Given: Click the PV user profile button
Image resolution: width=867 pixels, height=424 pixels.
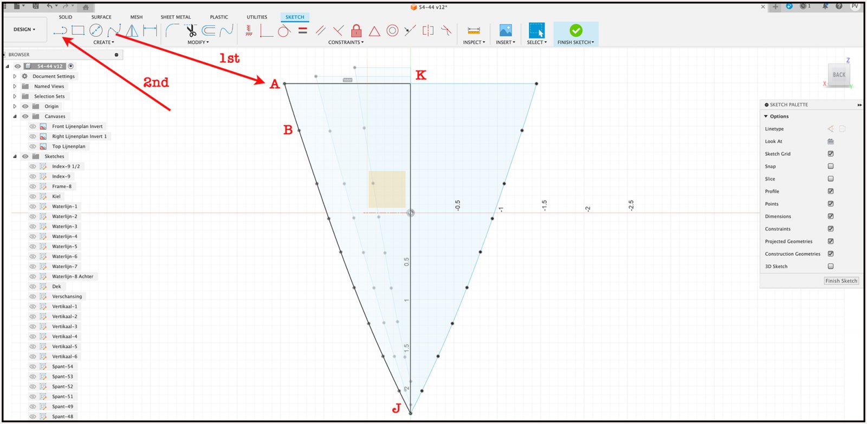Looking at the screenshot, I should [x=855, y=6].
